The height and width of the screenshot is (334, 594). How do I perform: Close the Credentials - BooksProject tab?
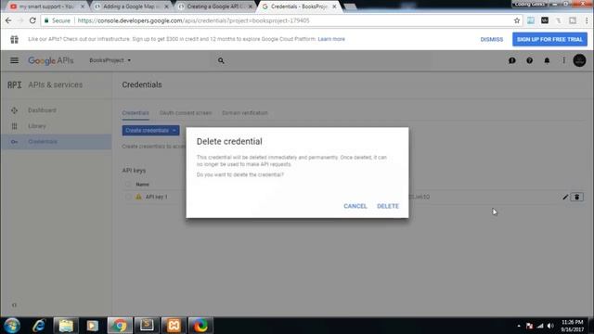click(x=334, y=6)
